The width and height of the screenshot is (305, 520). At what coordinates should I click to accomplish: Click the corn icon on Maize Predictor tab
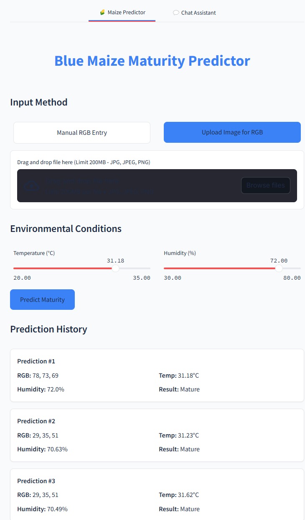click(102, 13)
